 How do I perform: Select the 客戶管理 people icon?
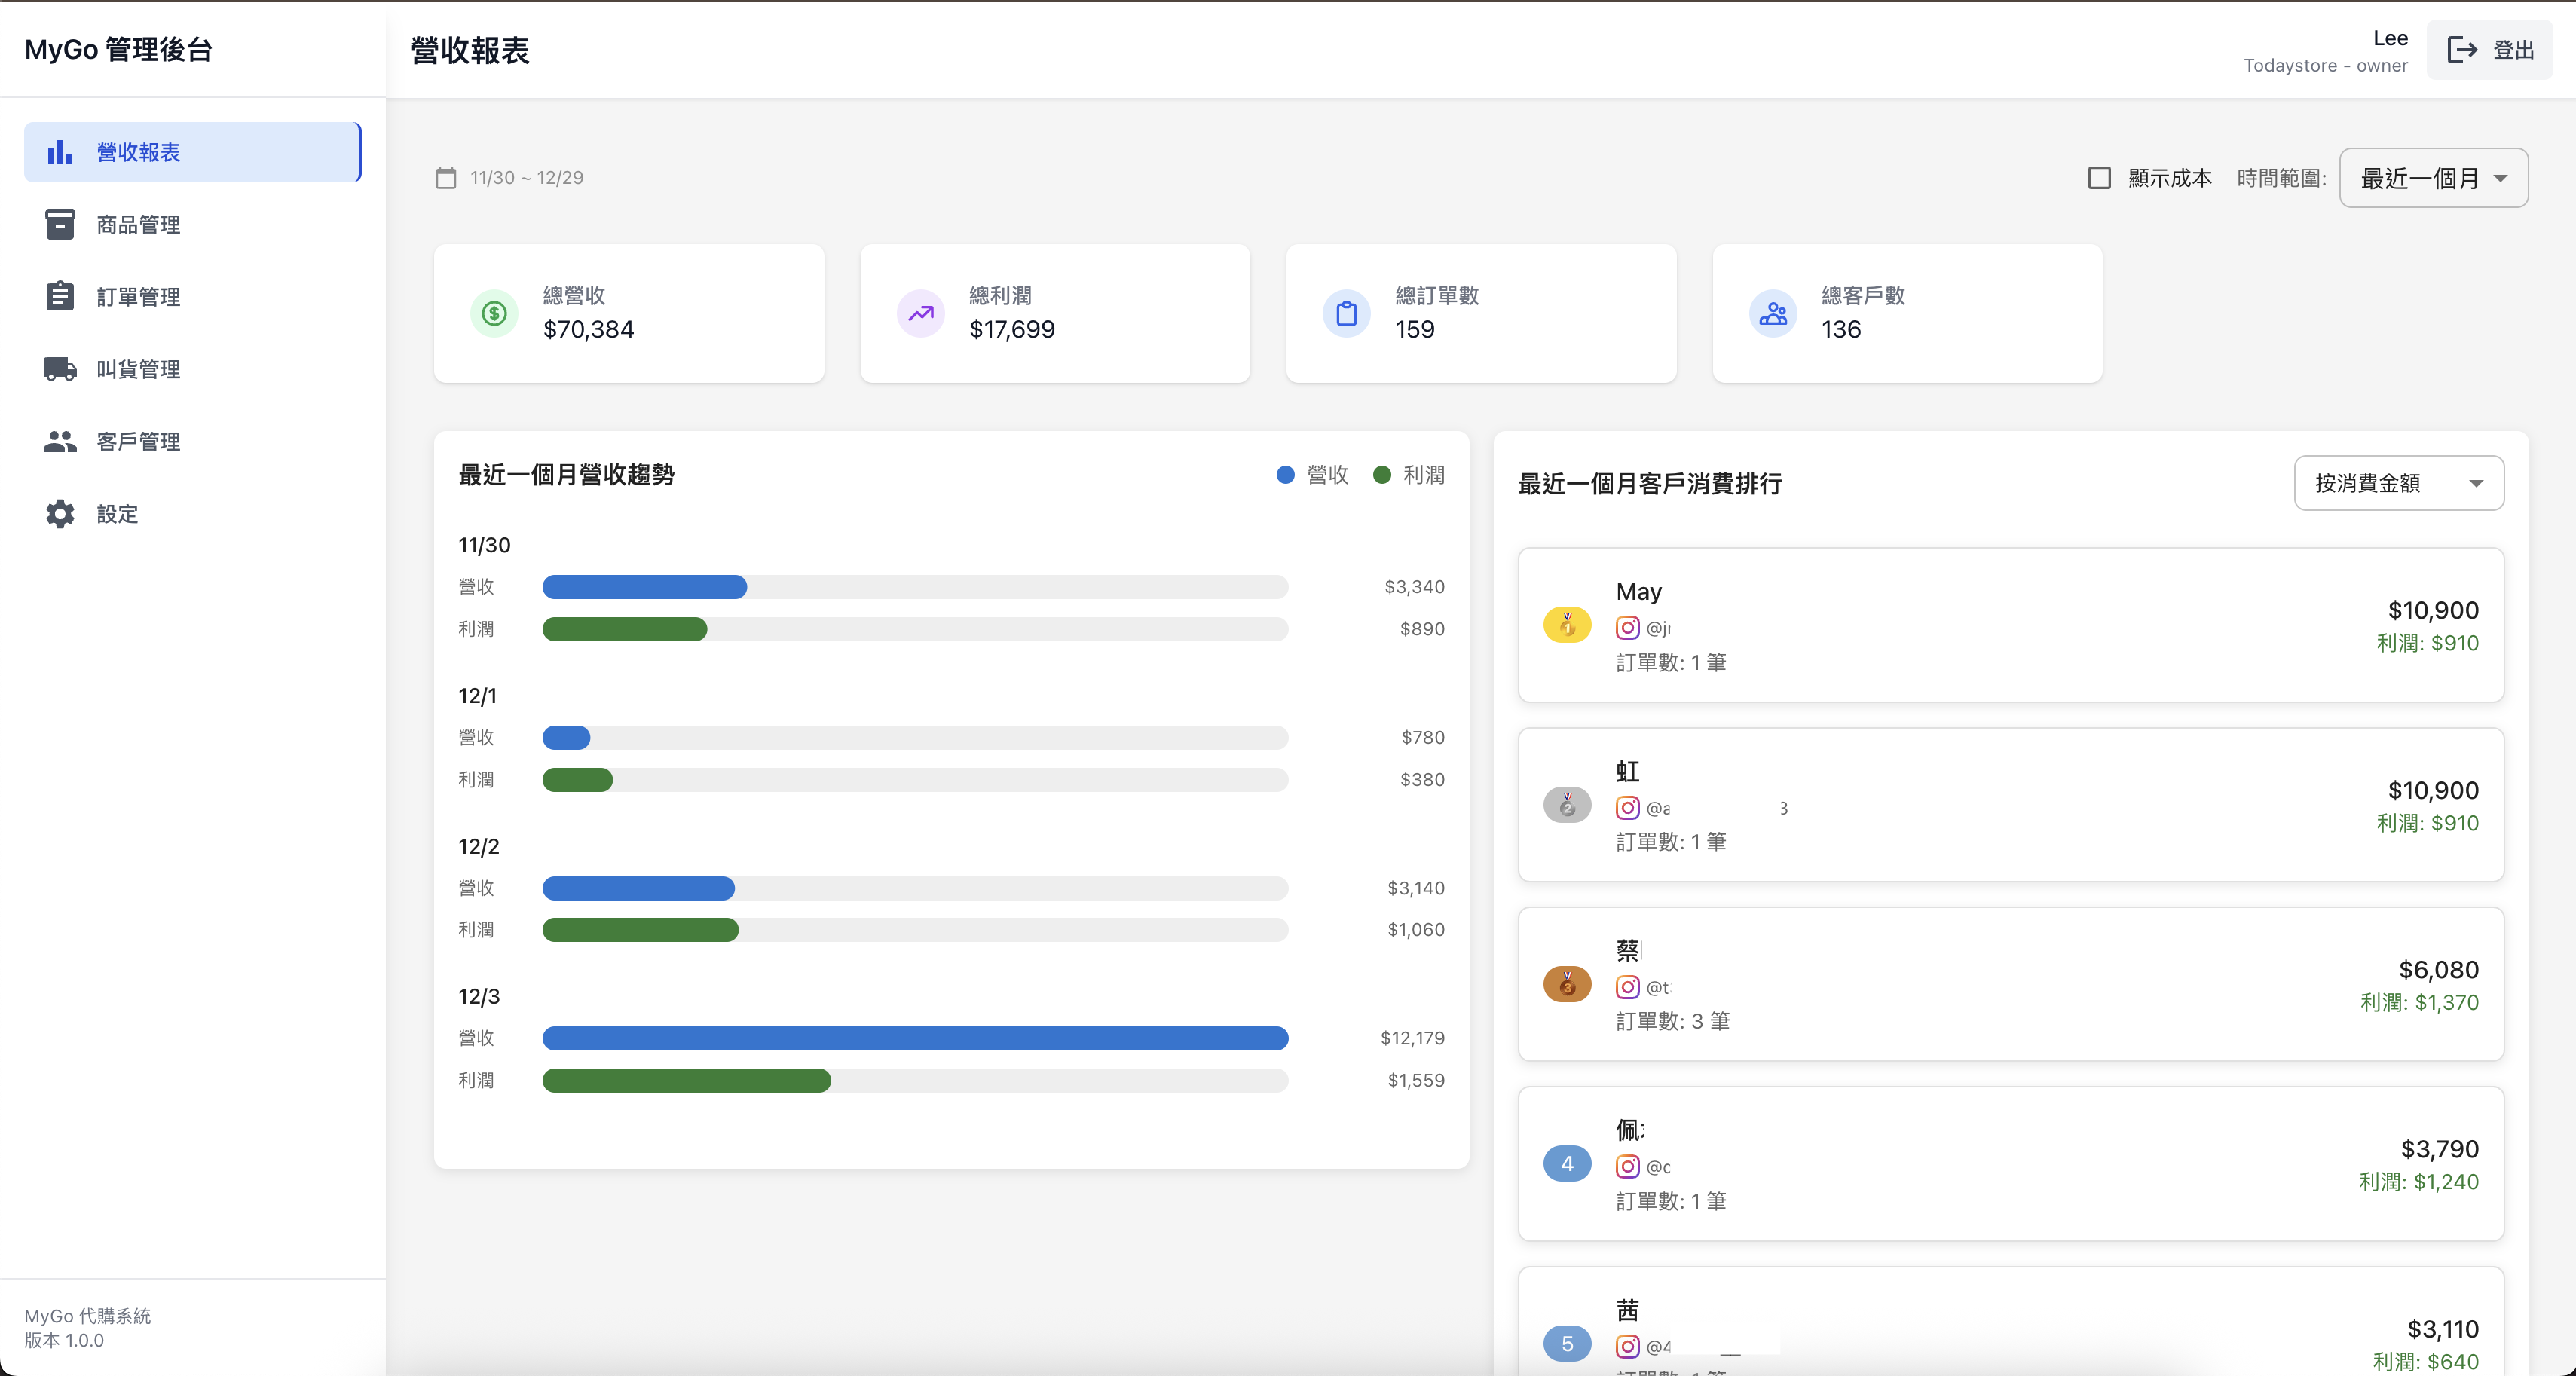(x=60, y=441)
